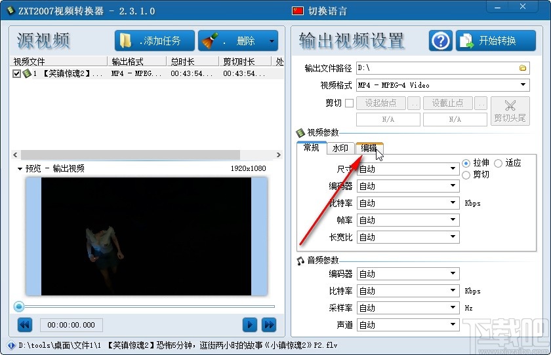551x355 pixels.
Task: Enable the 剪切 cut checkbox
Action: pyautogui.click(x=349, y=103)
